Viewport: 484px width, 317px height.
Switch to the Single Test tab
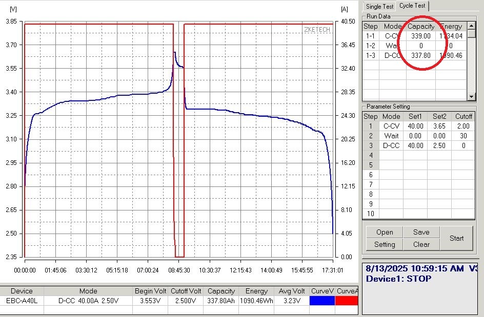(x=379, y=6)
